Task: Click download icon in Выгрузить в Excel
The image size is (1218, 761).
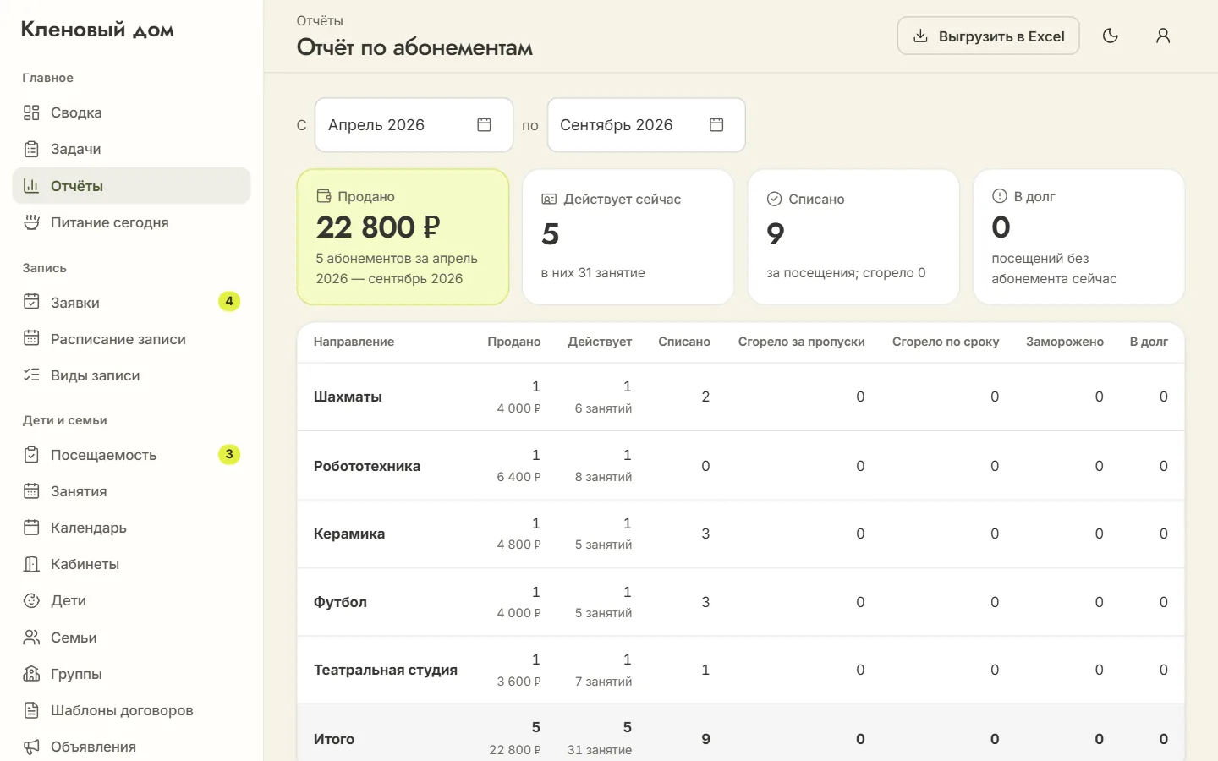Action: [920, 36]
